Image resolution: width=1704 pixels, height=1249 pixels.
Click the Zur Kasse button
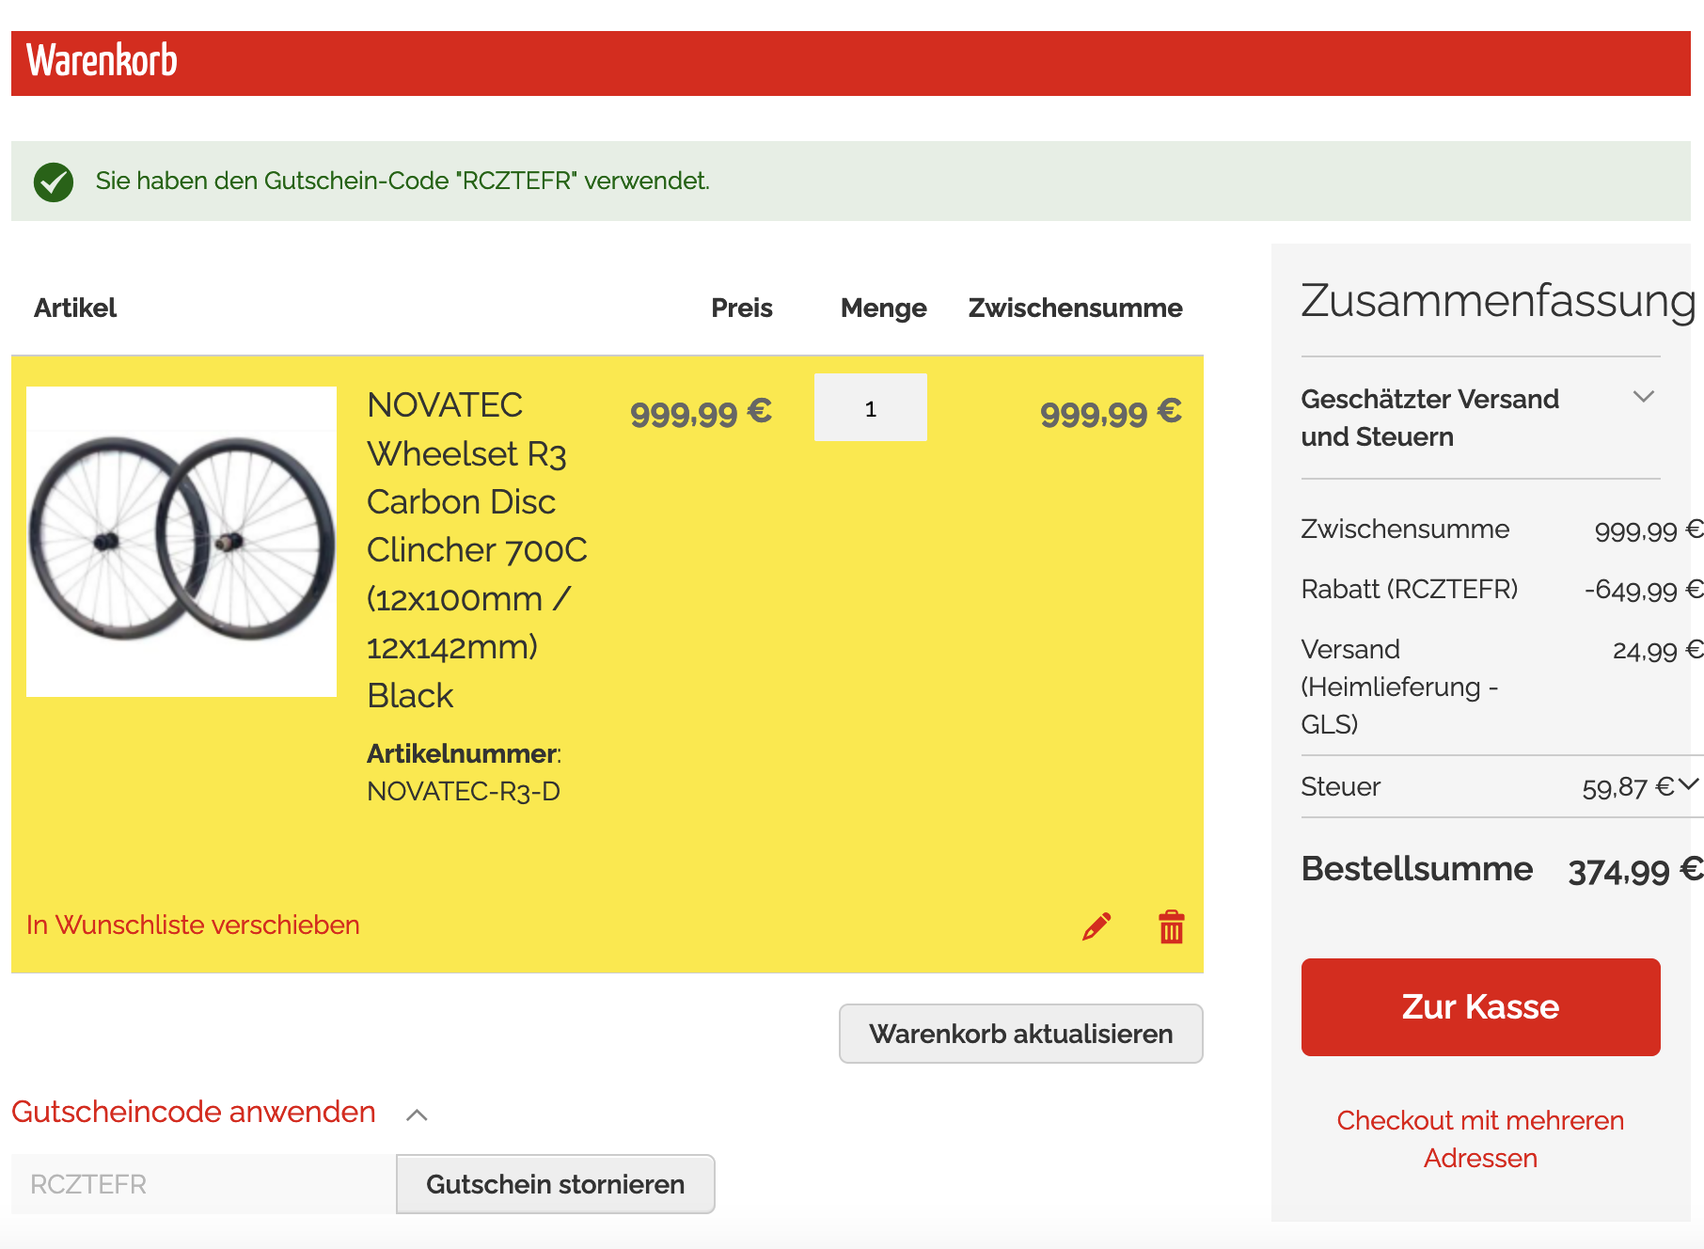pyautogui.click(x=1480, y=1006)
